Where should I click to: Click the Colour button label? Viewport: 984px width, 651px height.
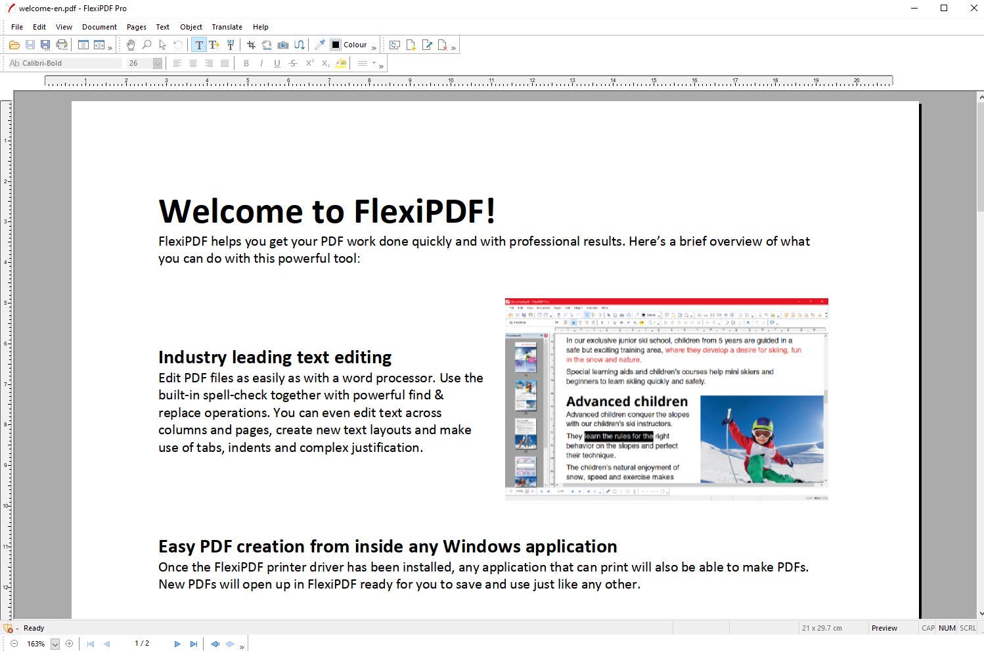pyautogui.click(x=355, y=45)
